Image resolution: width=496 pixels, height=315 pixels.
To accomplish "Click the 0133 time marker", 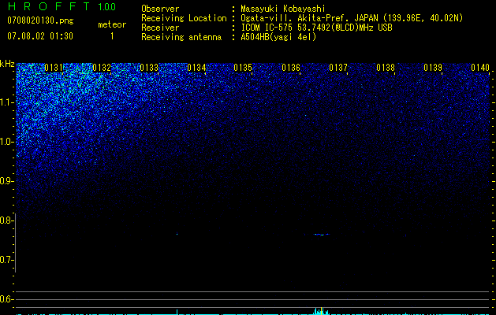I will point(149,68).
